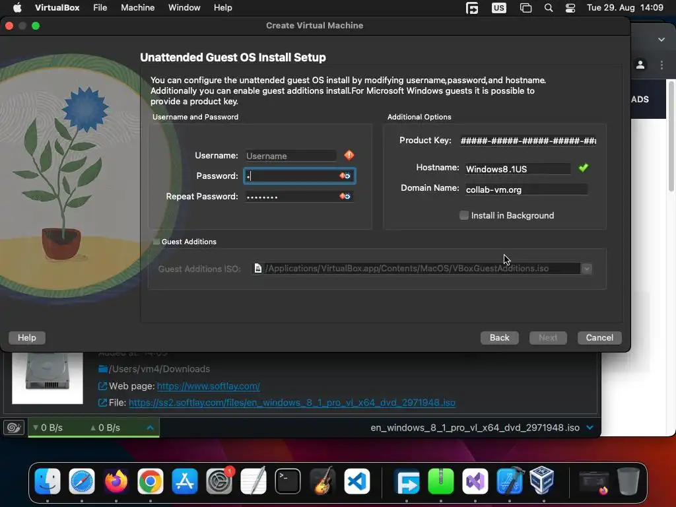Open the VirtualBox application menu

click(57, 8)
